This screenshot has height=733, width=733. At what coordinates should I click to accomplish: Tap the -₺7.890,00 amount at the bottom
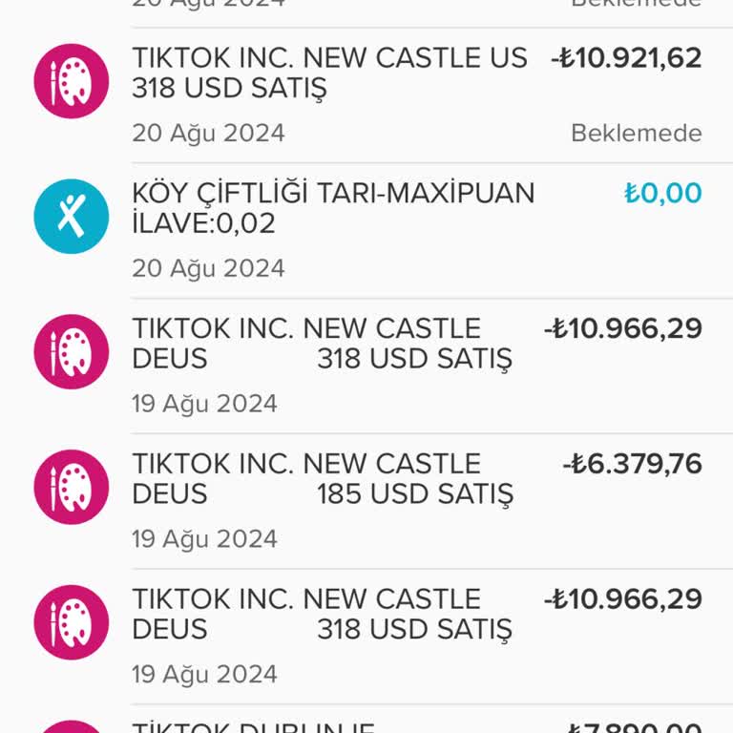pos(634,727)
